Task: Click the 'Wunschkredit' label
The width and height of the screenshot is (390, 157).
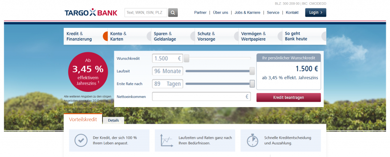Action: tap(128, 59)
